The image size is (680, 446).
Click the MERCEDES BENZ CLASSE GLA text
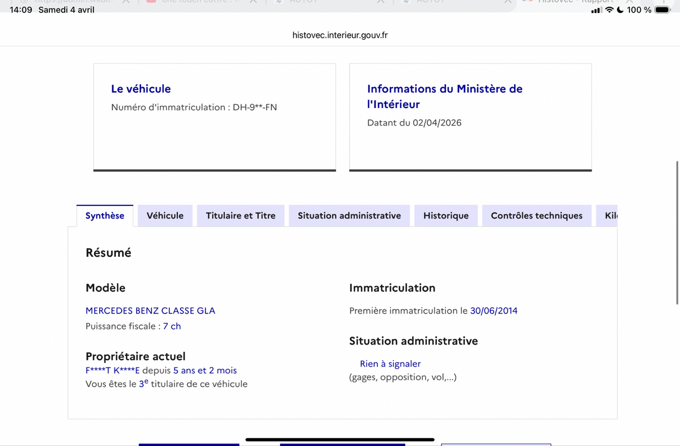click(150, 311)
